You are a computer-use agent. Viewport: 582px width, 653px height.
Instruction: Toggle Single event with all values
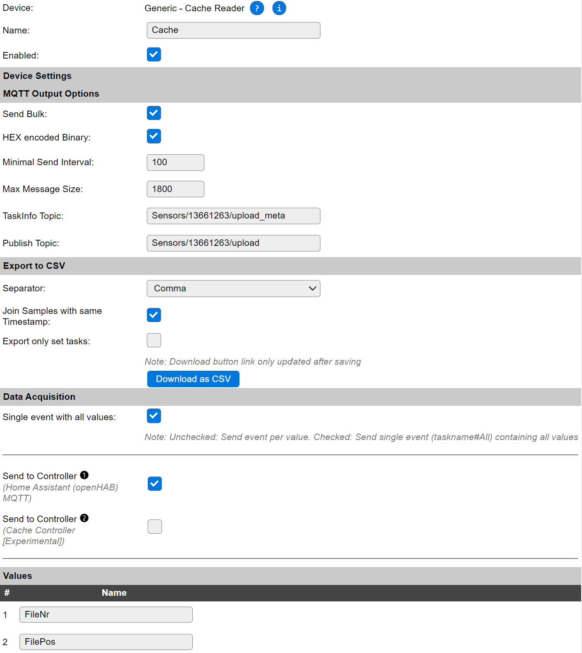coord(154,416)
